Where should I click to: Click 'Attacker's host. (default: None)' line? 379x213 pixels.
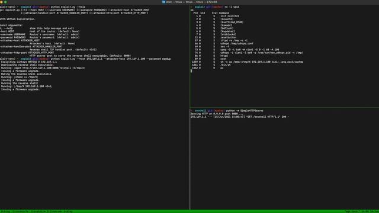click(x=52, y=43)
